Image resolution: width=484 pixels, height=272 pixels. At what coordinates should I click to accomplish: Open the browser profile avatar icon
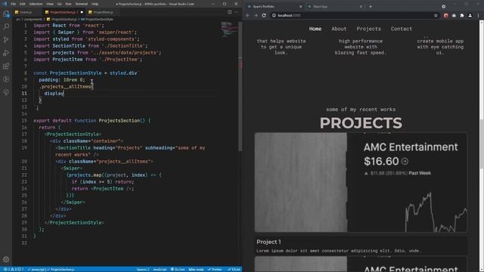pos(470,15)
